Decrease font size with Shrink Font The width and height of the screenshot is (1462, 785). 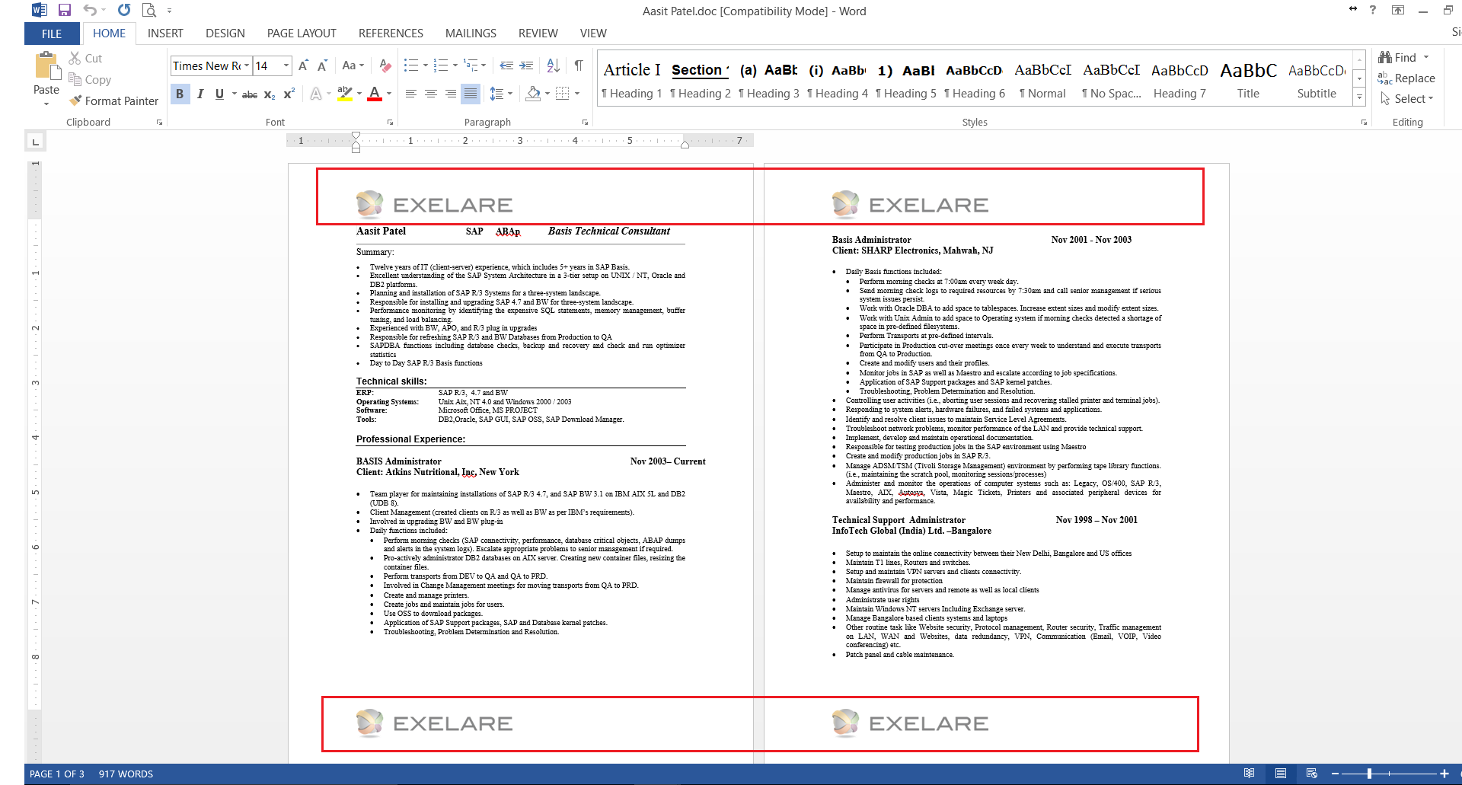tap(322, 65)
